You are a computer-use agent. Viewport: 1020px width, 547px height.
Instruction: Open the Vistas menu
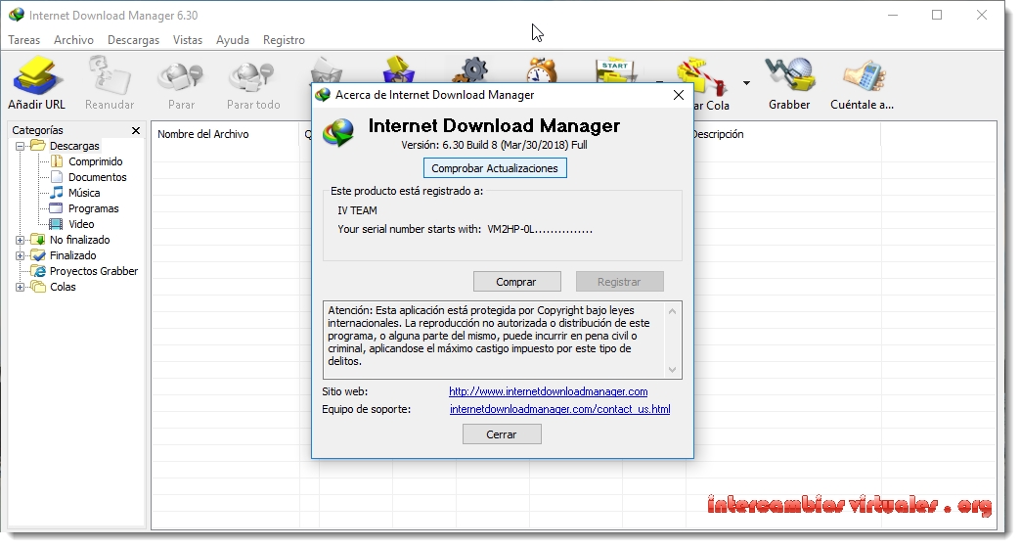coord(188,40)
